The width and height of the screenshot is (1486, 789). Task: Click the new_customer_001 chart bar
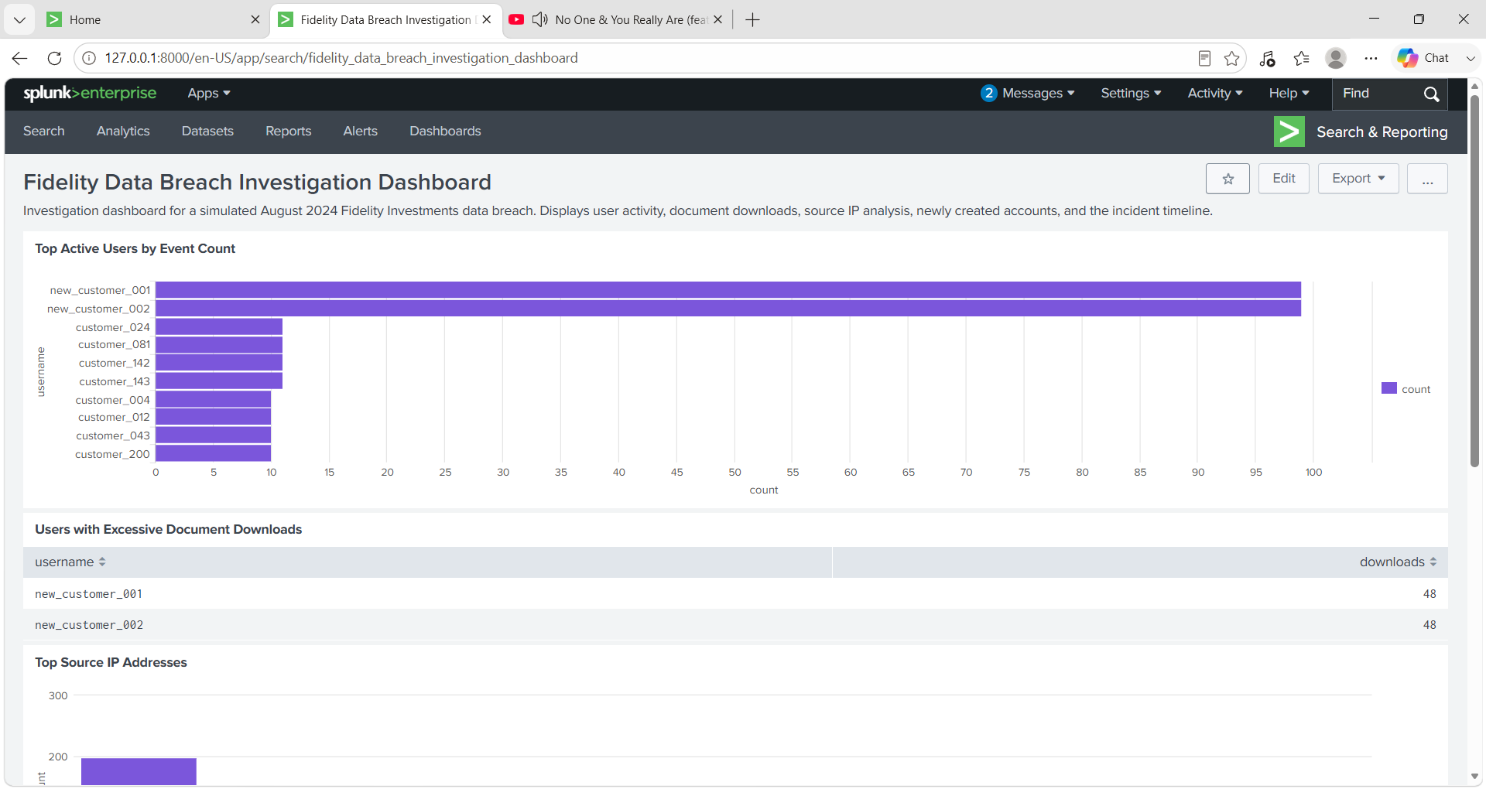coord(728,290)
